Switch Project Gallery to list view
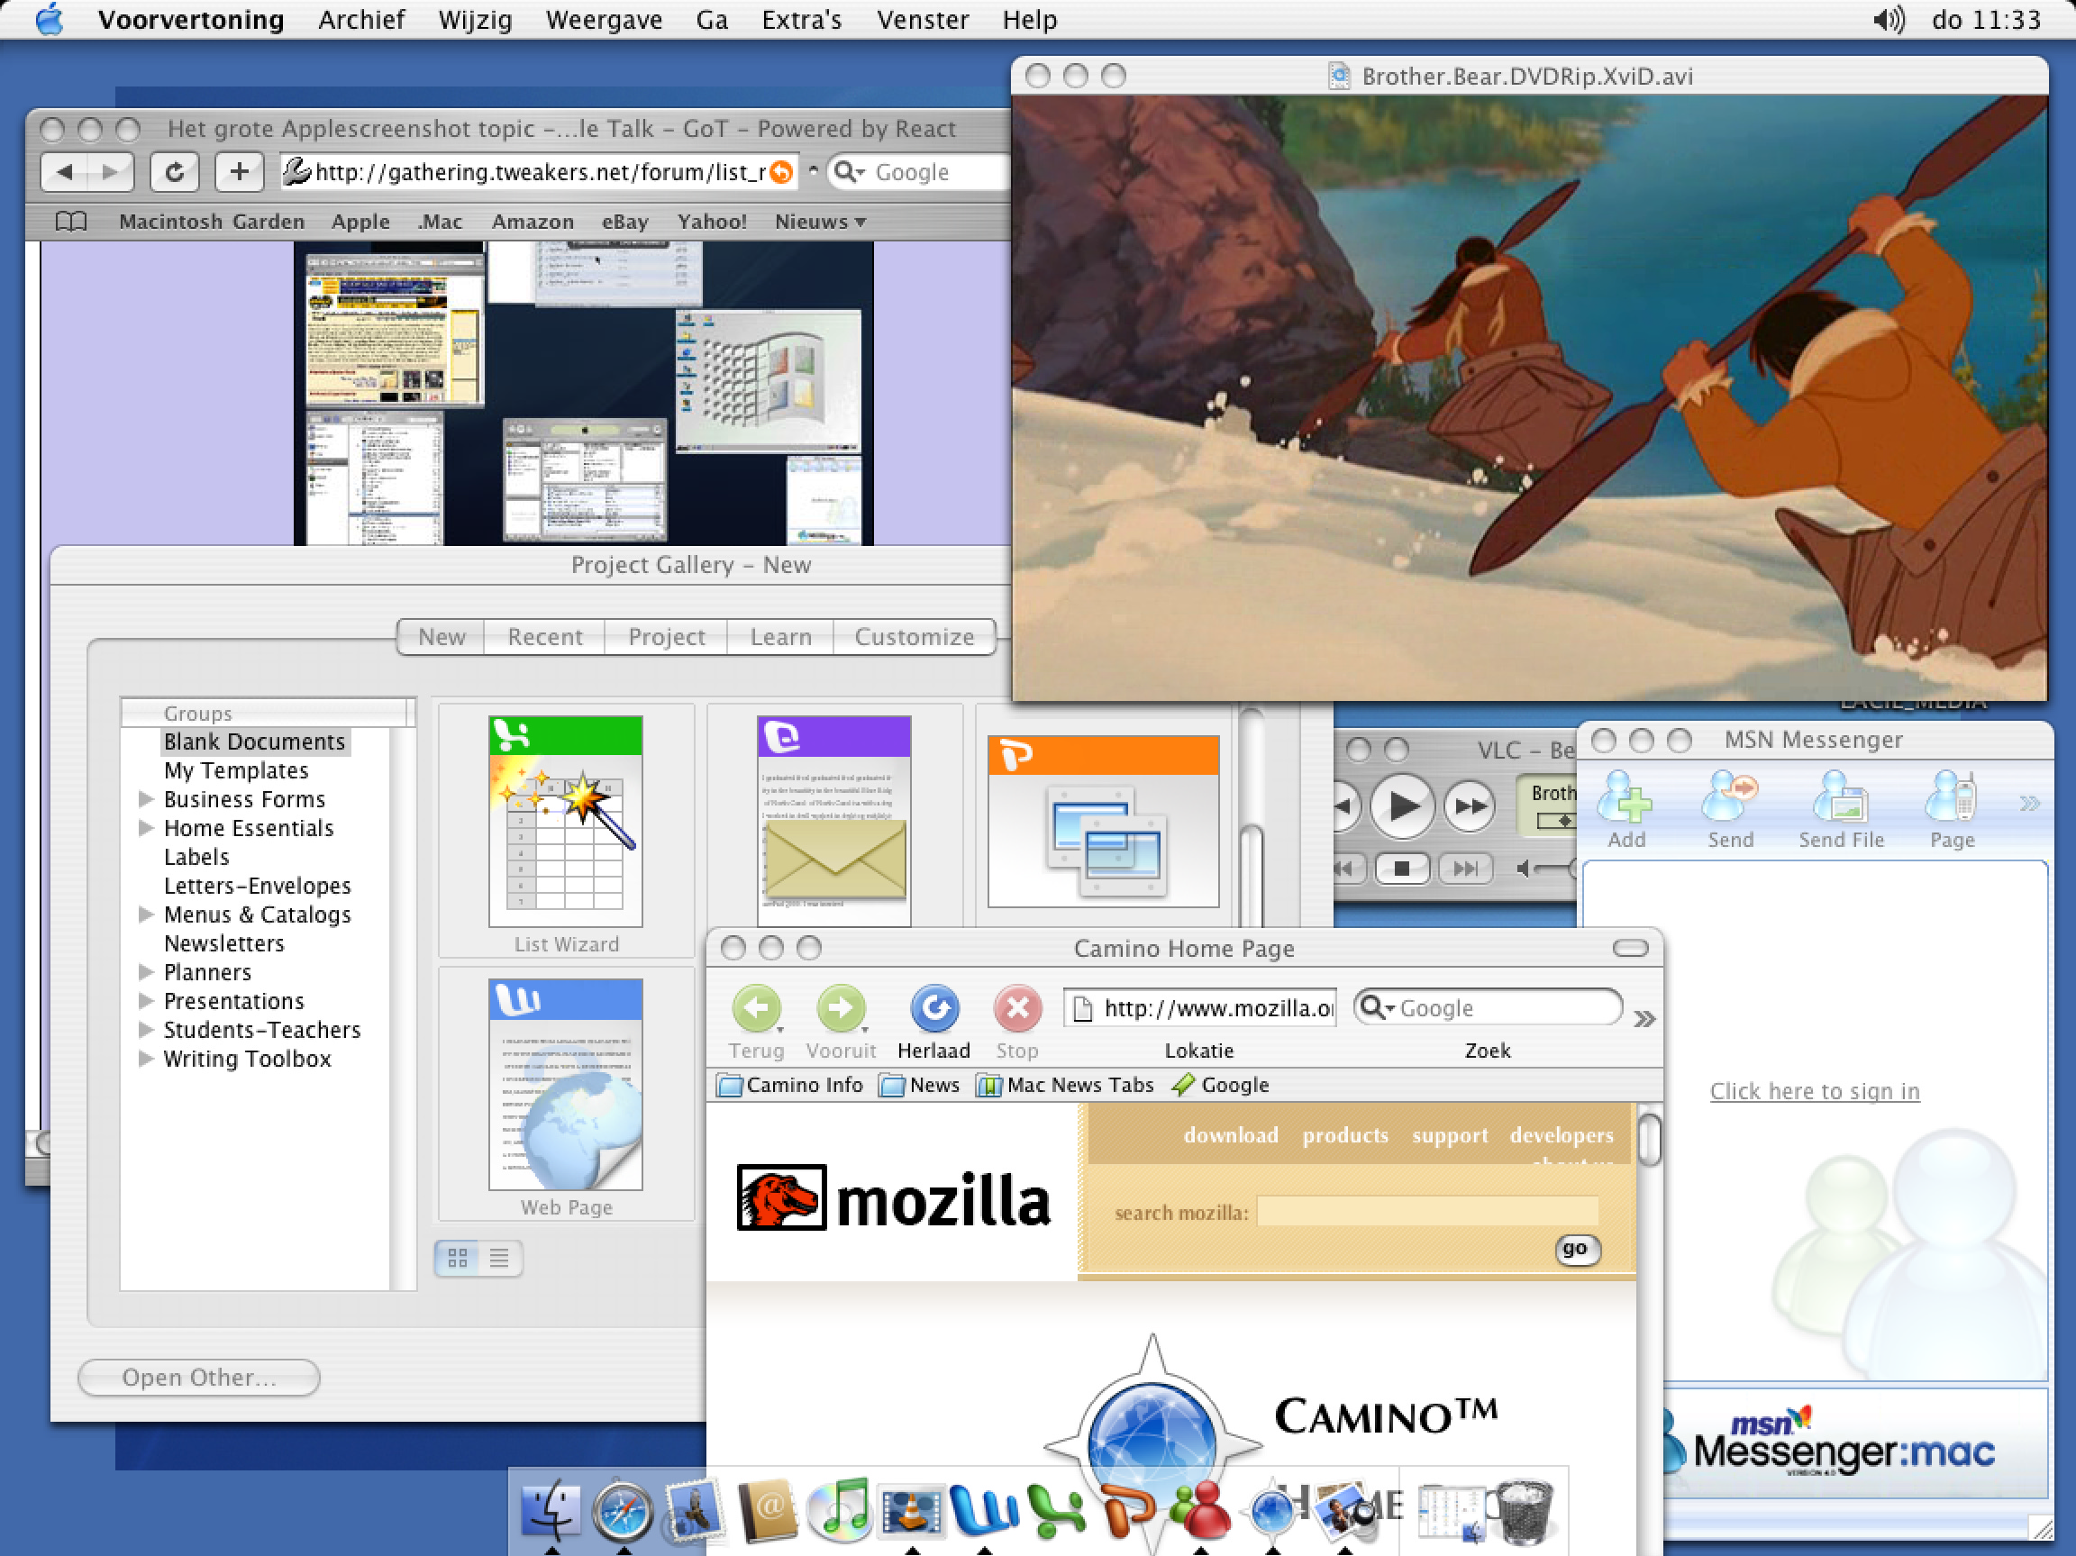The height and width of the screenshot is (1556, 2076). tap(499, 1258)
